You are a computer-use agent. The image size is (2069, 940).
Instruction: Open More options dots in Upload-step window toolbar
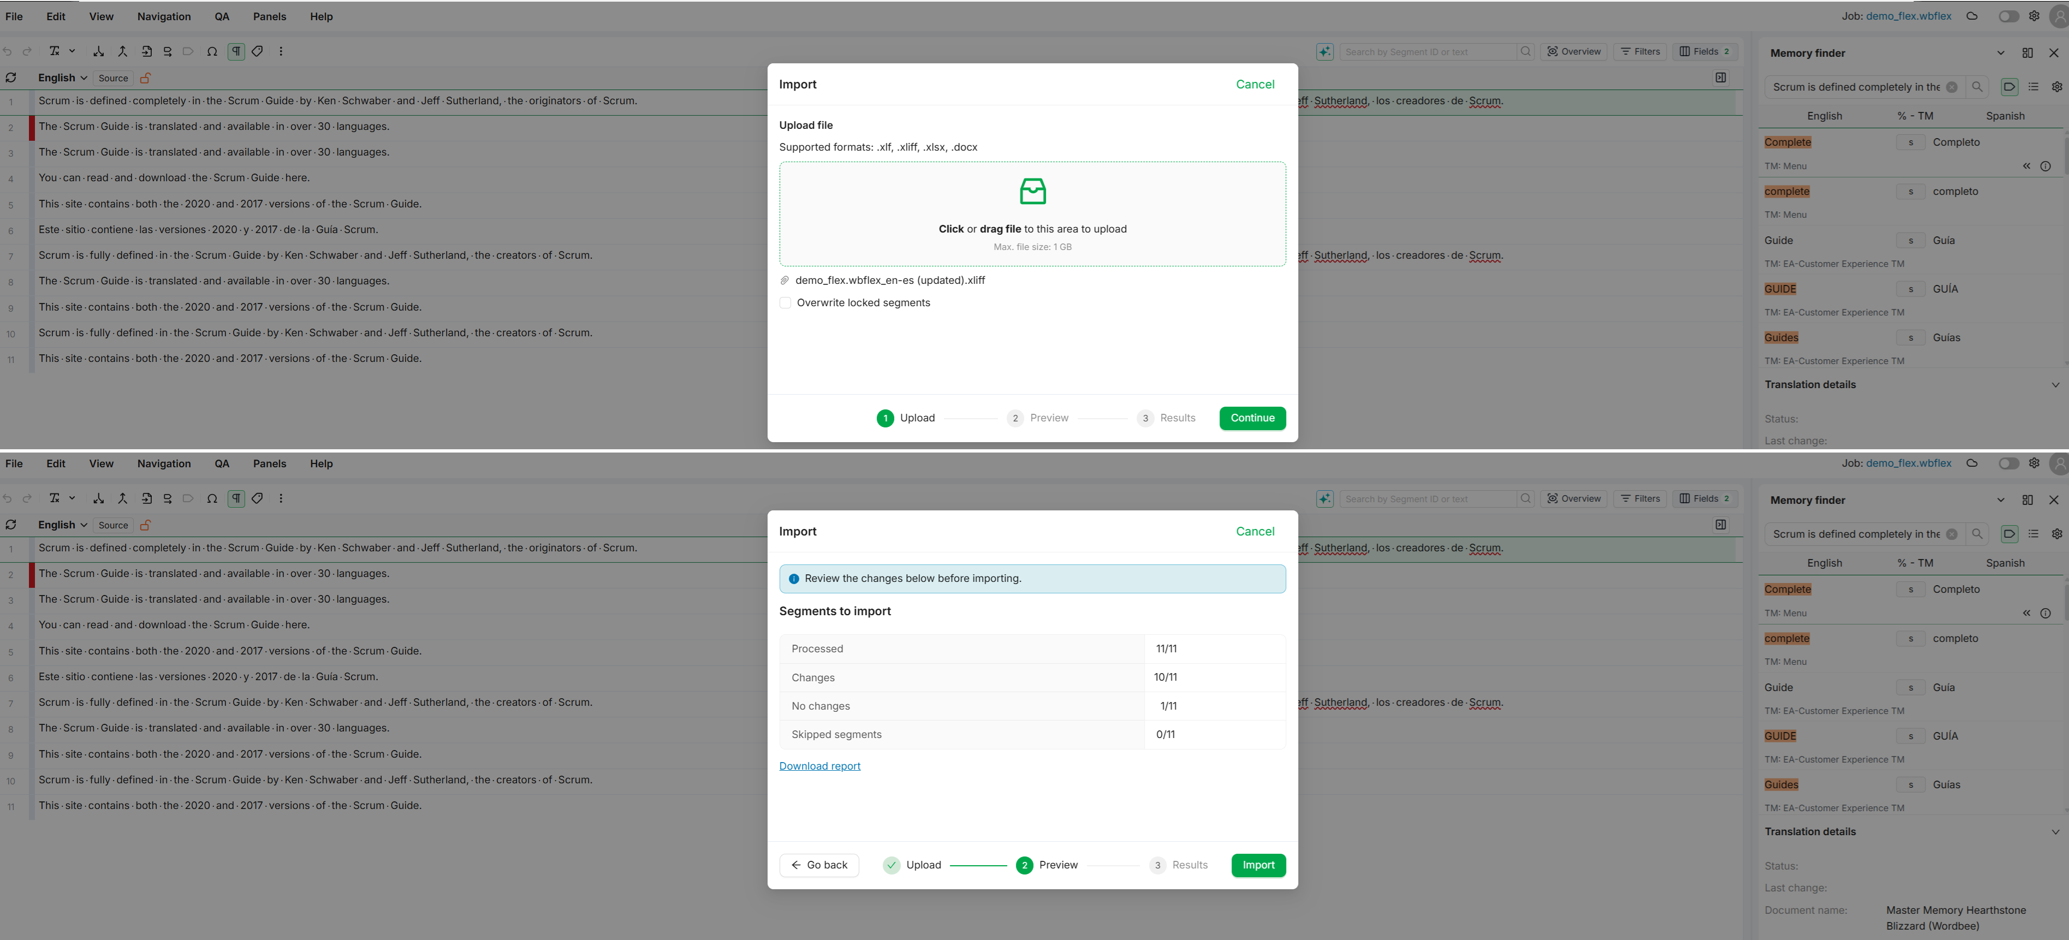[281, 51]
